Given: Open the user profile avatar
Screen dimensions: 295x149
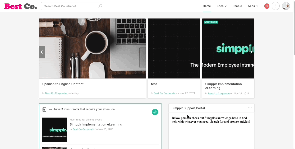Looking at the screenshot, I should point(286,6).
